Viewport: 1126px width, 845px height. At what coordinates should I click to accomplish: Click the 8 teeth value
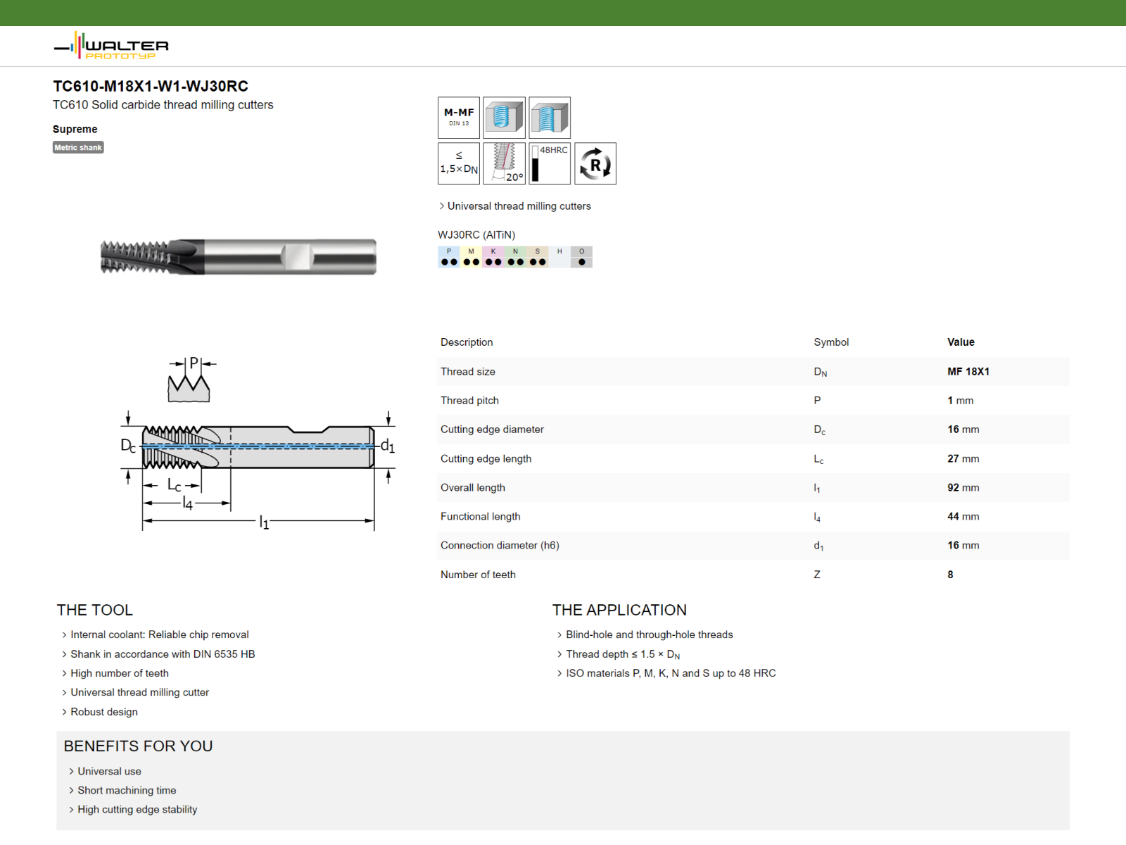(950, 575)
